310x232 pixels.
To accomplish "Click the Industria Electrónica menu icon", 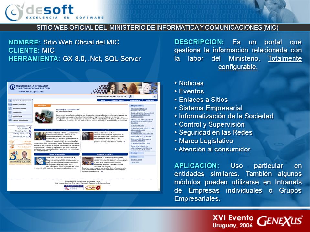I will 10,104.
